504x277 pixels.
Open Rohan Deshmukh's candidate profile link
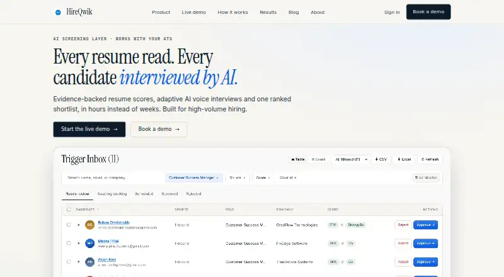[113, 222]
